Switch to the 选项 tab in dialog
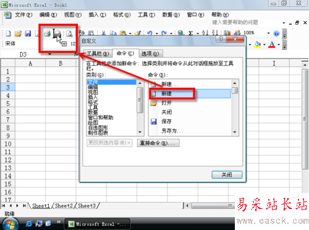 (x=150, y=54)
